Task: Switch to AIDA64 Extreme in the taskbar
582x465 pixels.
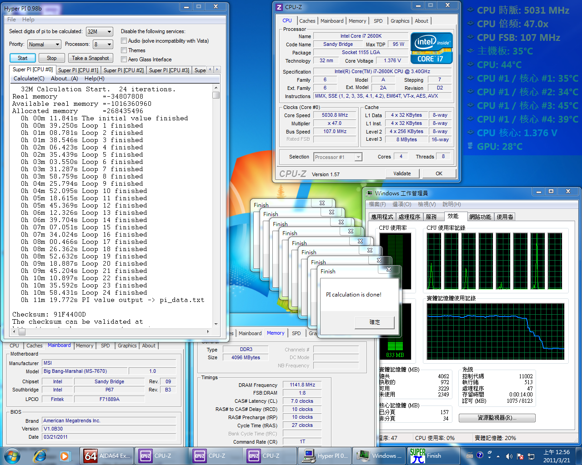Action: [x=107, y=455]
